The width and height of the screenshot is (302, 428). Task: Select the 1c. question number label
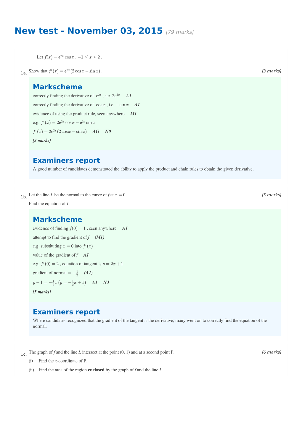[24, 354]
